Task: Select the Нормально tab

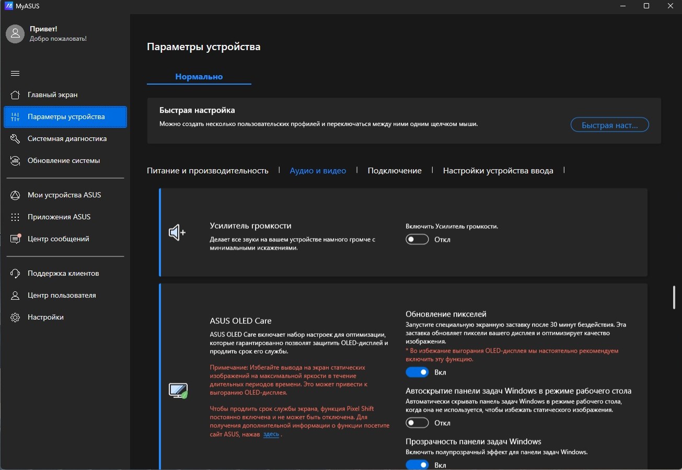Action: tap(199, 76)
